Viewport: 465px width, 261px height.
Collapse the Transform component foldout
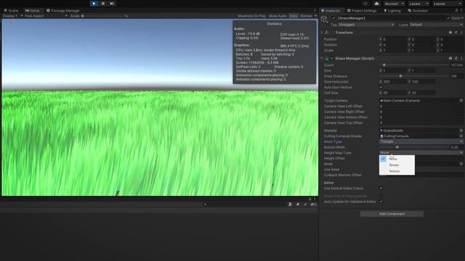(x=322, y=33)
